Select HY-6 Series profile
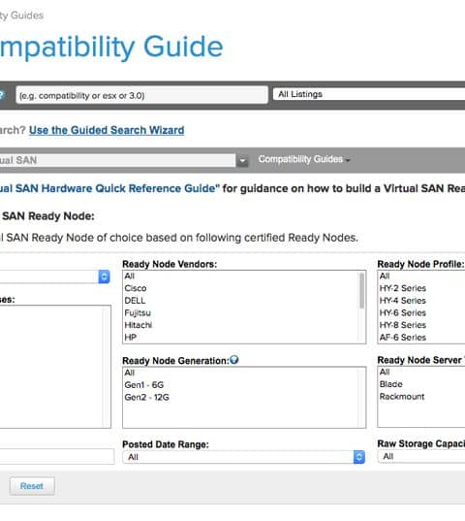 421,312
